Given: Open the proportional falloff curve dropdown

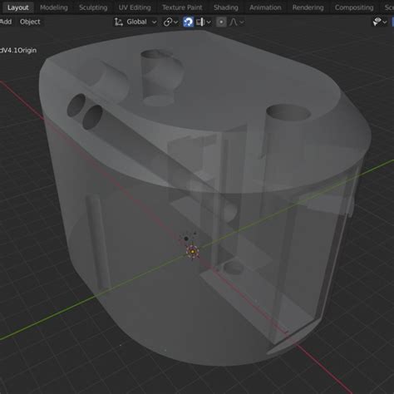Looking at the screenshot, I should [x=237, y=22].
